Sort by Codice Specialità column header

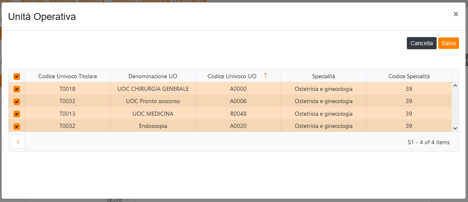408,76
